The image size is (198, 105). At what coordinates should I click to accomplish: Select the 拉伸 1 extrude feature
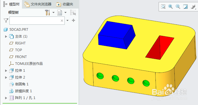click(x=20, y=71)
